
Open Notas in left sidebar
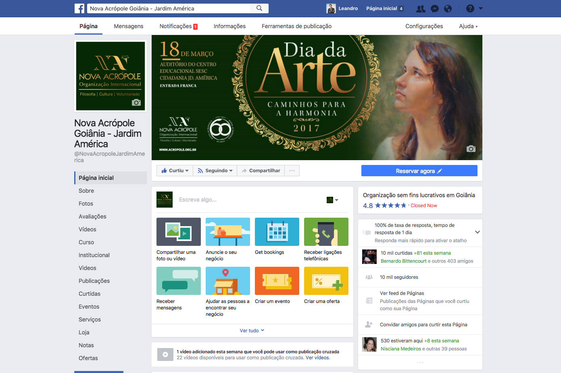click(86, 345)
